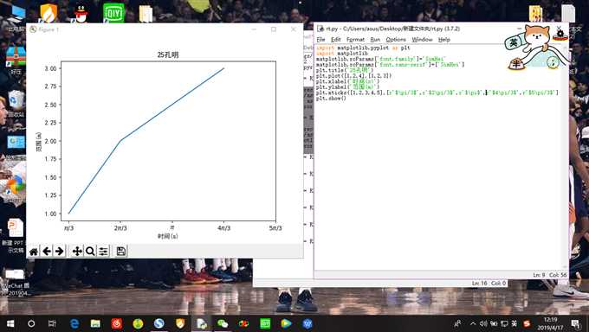Open the red Sogou S tray icon

(527, 323)
